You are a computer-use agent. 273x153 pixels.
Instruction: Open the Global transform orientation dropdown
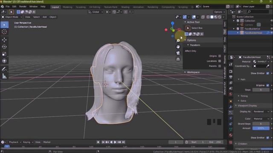pyautogui.click(x=96, y=12)
